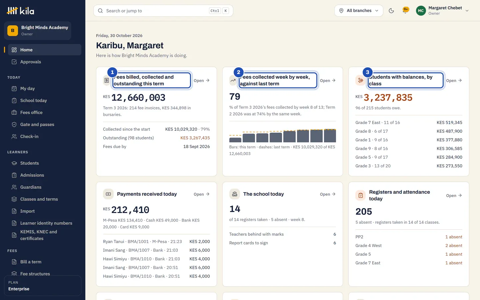
Task: Toggle dark mode with the moon icon
Action: (x=391, y=11)
